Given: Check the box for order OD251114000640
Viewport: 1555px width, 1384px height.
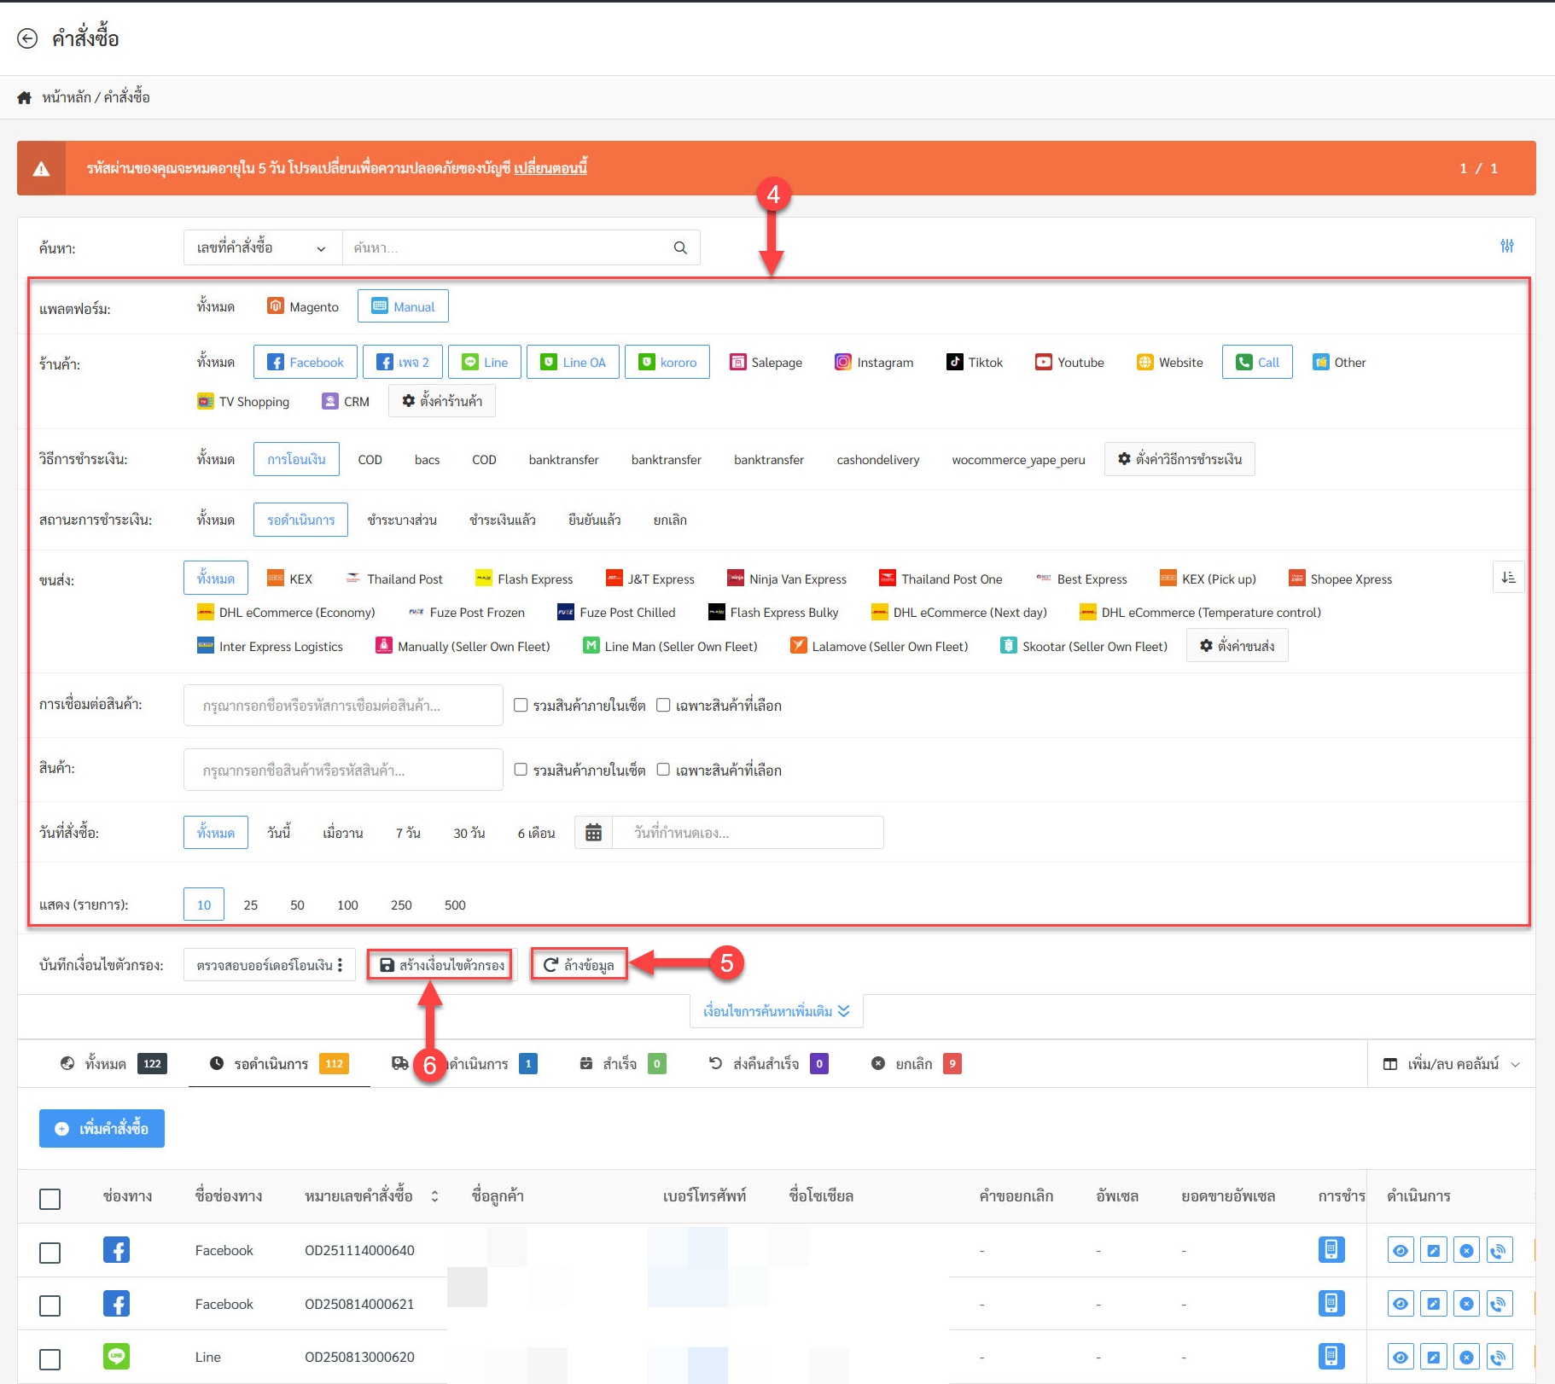Looking at the screenshot, I should [x=50, y=1253].
